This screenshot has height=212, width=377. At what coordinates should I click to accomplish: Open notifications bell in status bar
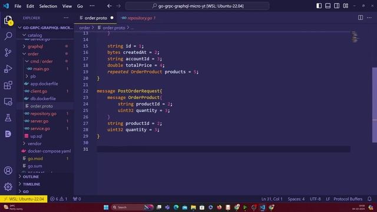pyautogui.click(x=369, y=199)
